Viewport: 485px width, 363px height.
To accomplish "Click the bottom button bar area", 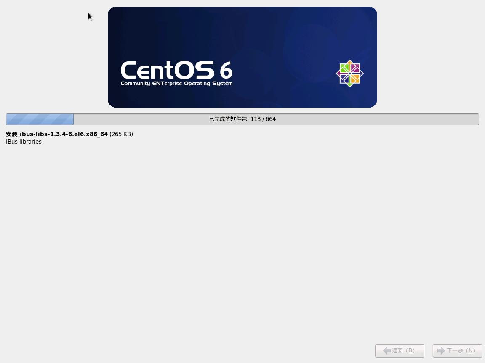I will pyautogui.click(x=242, y=351).
